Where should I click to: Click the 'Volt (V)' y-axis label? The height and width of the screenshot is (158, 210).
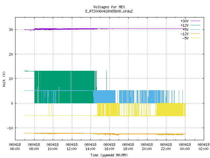coord(4,79)
